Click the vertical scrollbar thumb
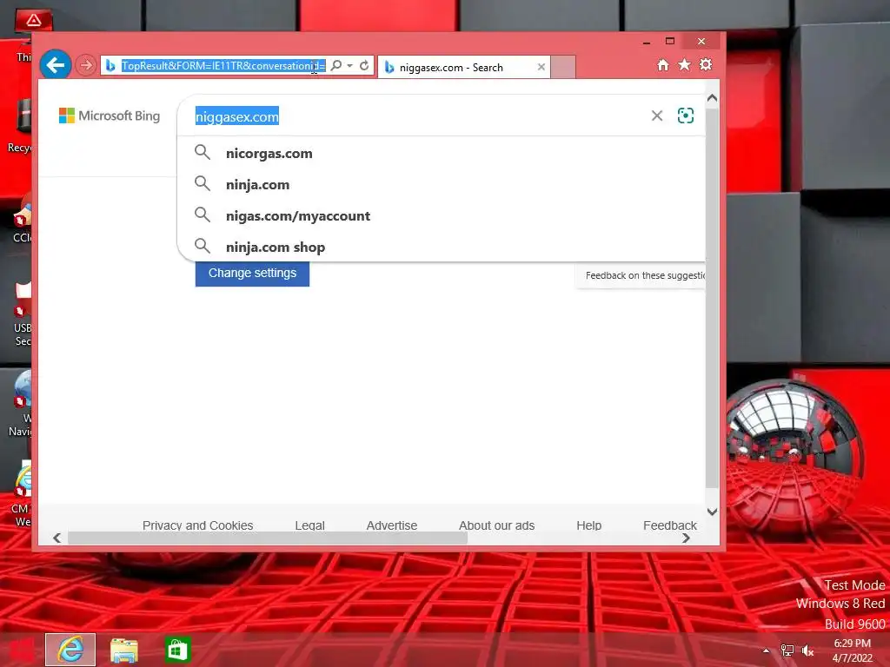 [x=713, y=298]
